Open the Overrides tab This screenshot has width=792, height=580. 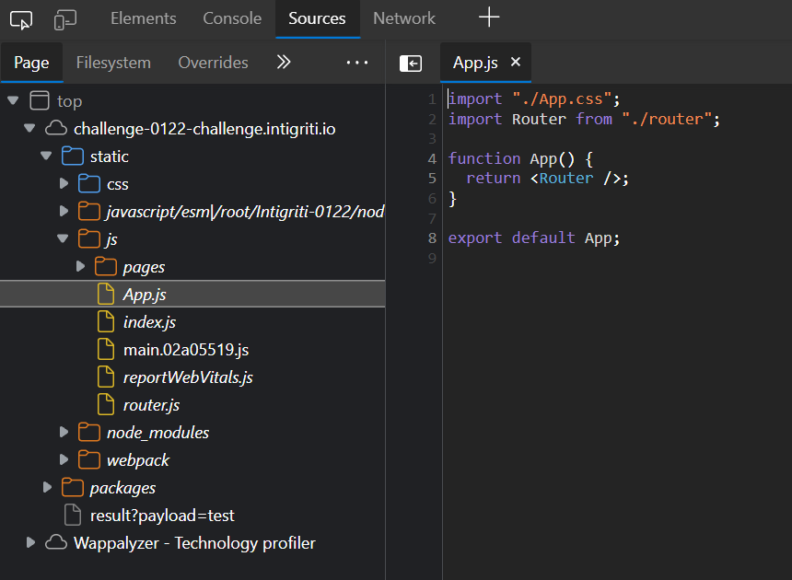coord(213,63)
